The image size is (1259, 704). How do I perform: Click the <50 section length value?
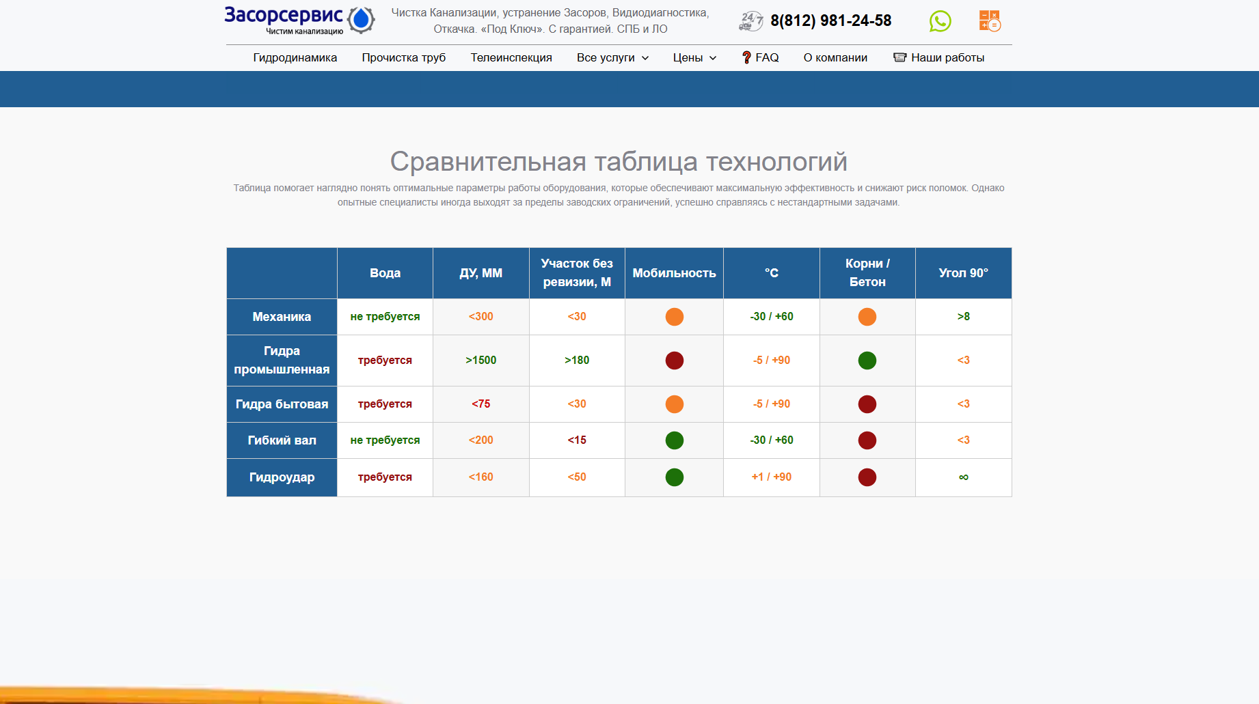(x=577, y=477)
